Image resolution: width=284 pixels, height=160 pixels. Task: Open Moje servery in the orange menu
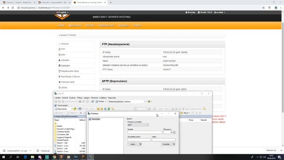click(x=75, y=26)
